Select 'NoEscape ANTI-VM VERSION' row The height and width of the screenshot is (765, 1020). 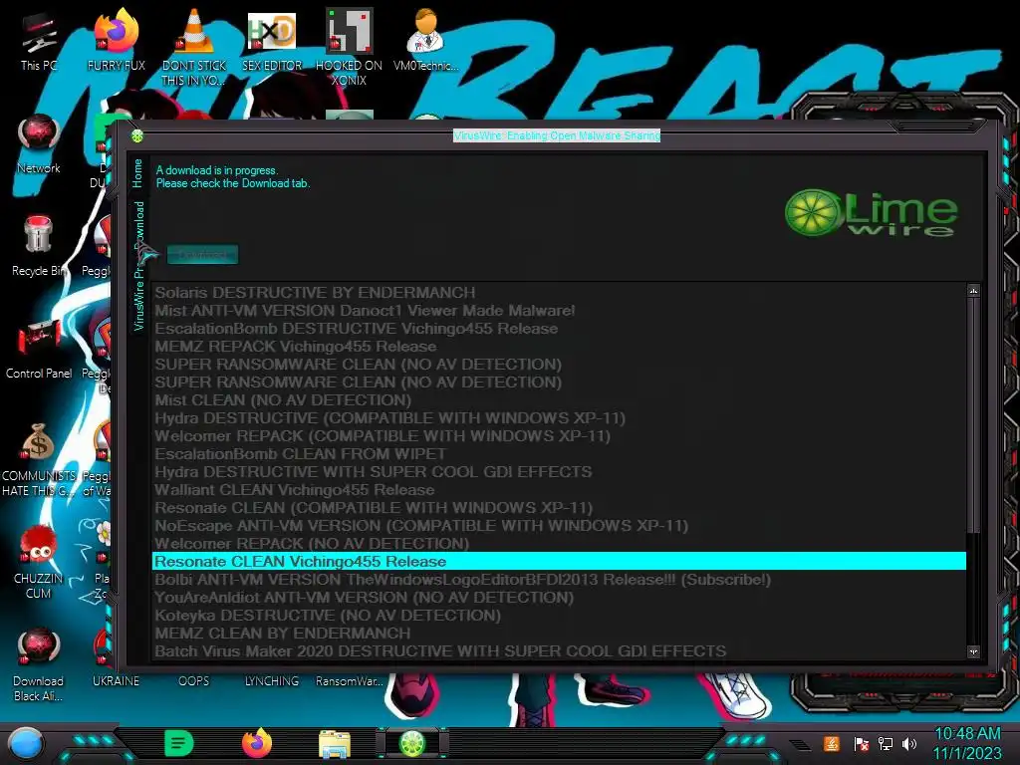(559, 526)
